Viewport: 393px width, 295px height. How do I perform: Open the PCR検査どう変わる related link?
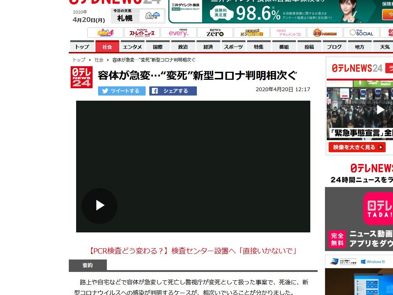click(x=193, y=251)
